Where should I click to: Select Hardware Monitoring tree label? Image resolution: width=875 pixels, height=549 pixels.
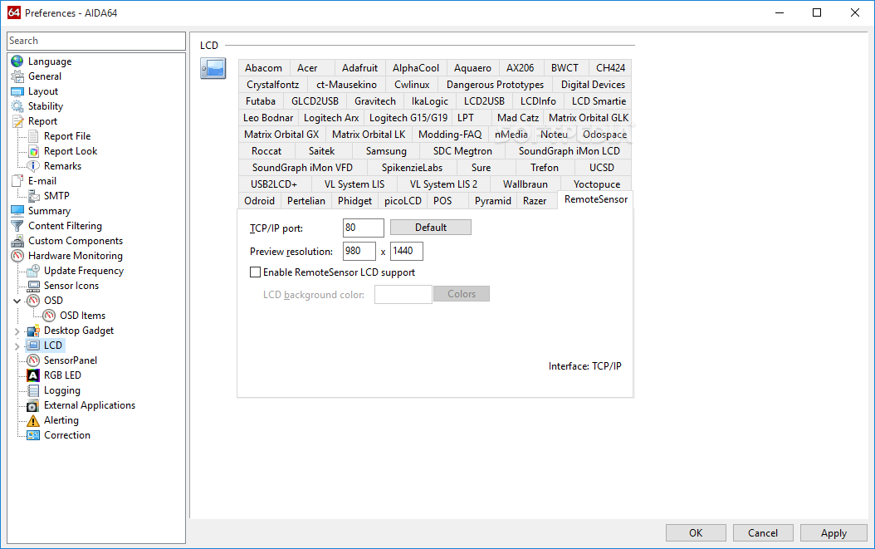point(76,256)
